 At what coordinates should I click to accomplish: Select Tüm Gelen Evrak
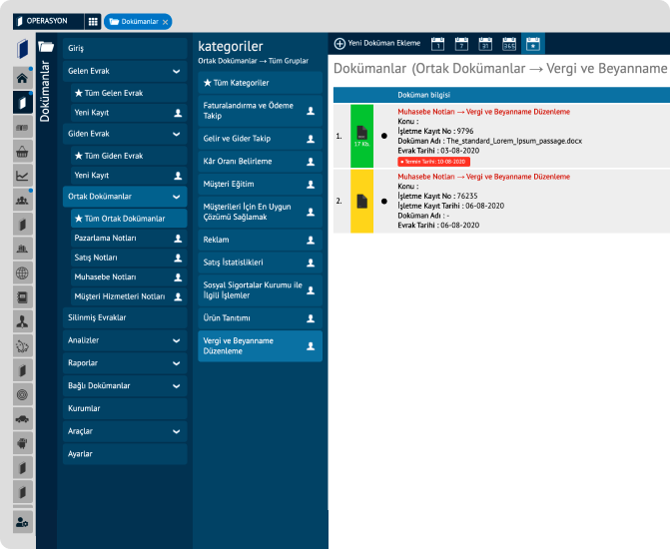[x=129, y=93]
